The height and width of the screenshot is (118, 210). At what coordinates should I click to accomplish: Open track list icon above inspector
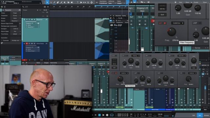(2, 7)
